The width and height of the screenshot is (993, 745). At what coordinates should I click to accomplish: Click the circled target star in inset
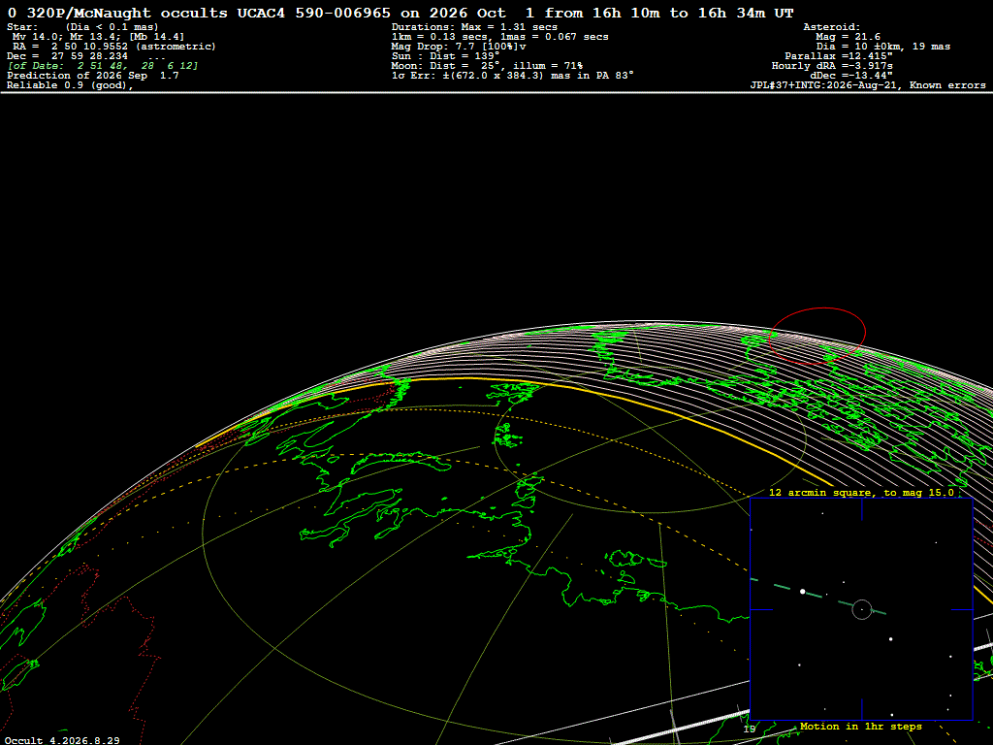pos(861,609)
